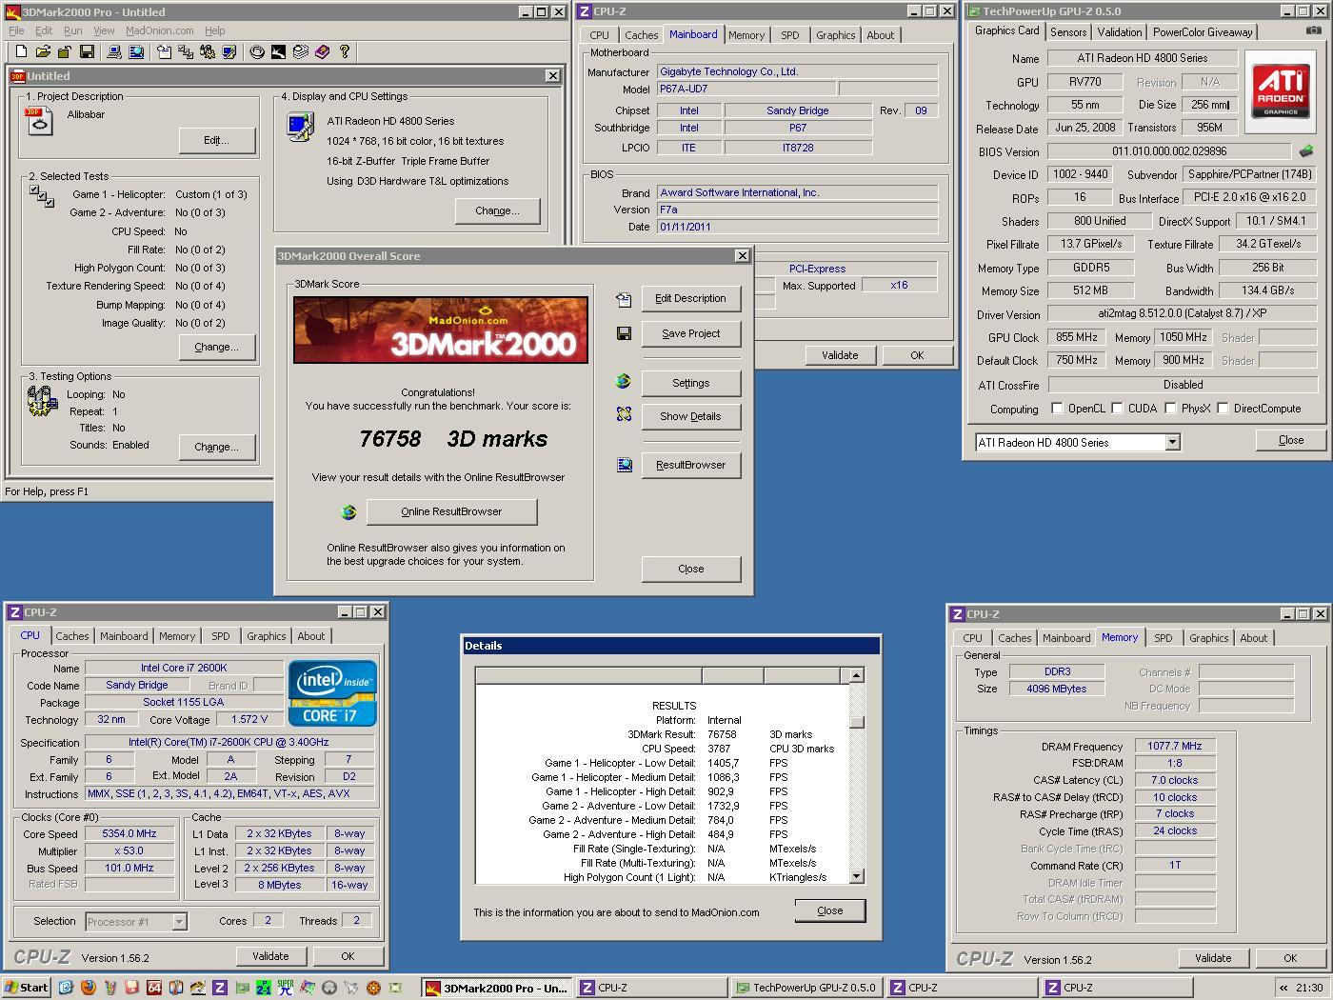Click the Save Project button
1333x1000 pixels.
pos(690,333)
